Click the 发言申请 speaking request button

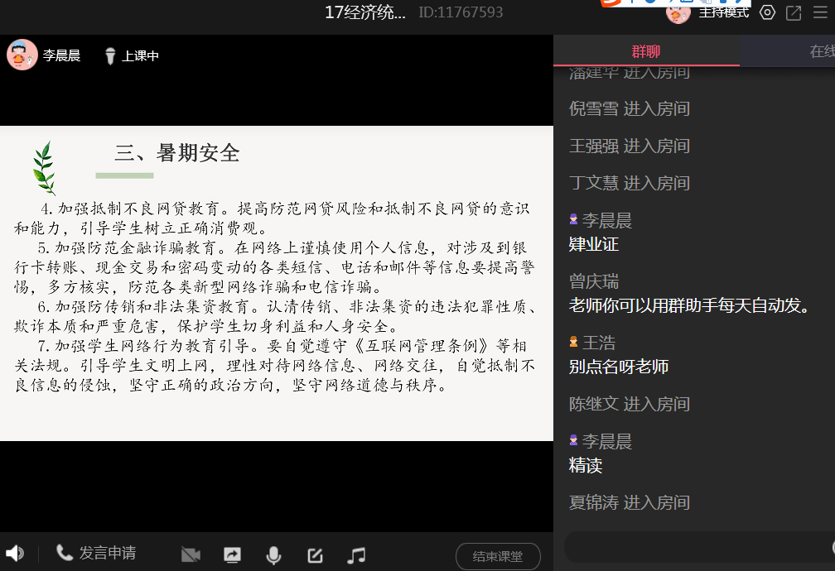96,554
